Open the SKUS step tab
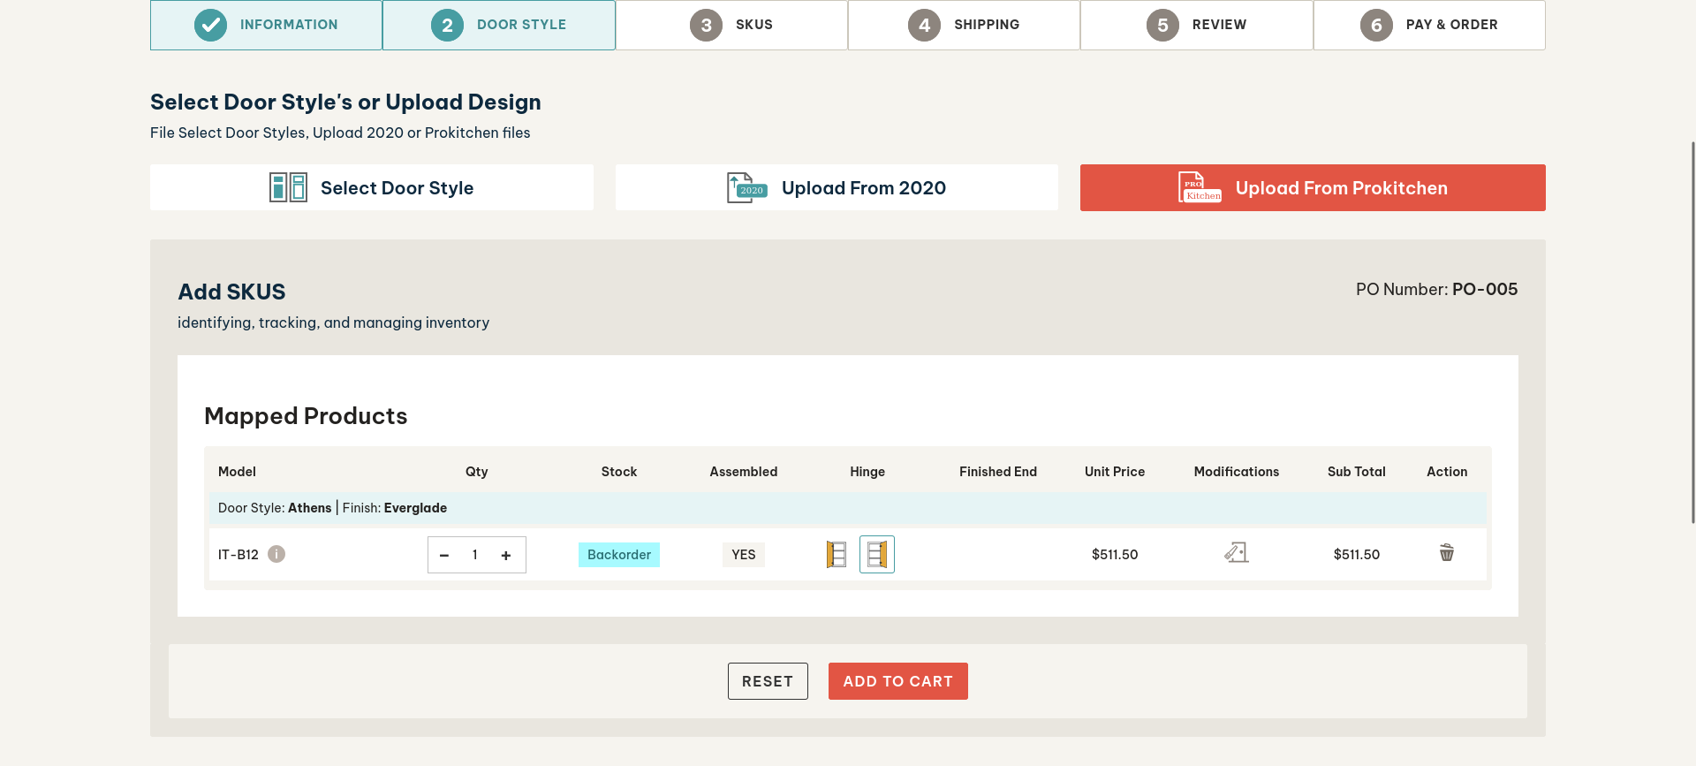This screenshot has height=766, width=1696. coord(731,25)
